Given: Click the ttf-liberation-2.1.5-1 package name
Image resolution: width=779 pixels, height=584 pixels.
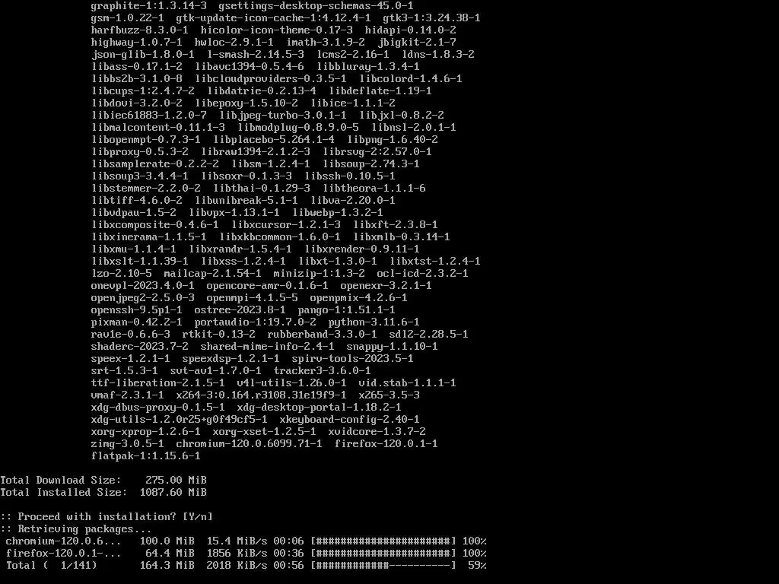Looking at the screenshot, I should click(x=158, y=383).
